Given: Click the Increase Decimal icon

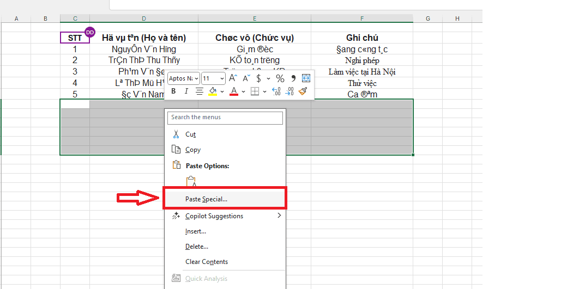Looking at the screenshot, I should [x=276, y=91].
